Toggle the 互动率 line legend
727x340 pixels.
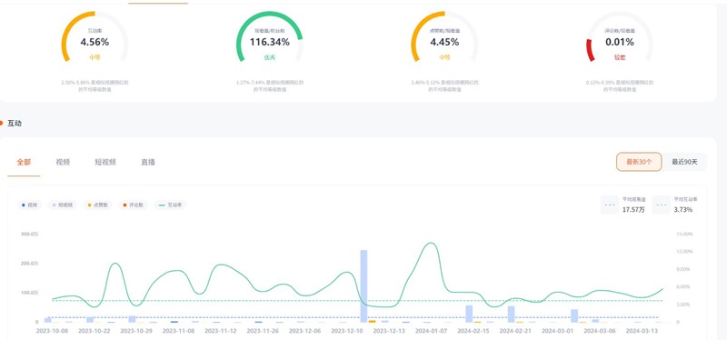click(x=170, y=205)
